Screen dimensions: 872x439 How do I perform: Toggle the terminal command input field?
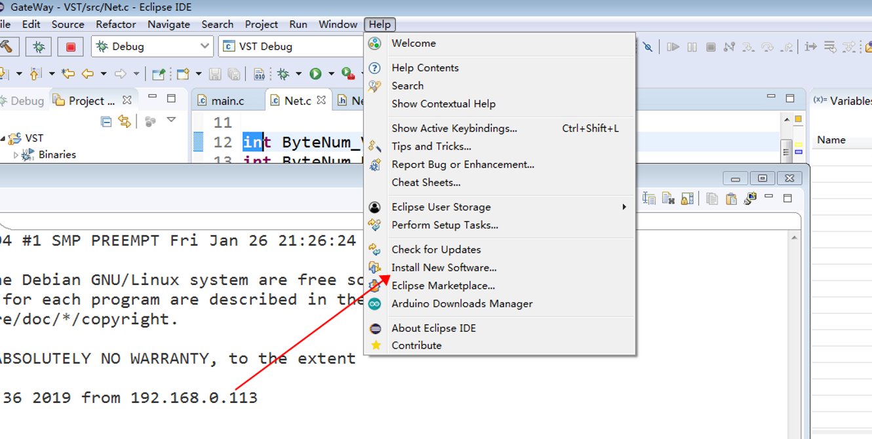[649, 200]
